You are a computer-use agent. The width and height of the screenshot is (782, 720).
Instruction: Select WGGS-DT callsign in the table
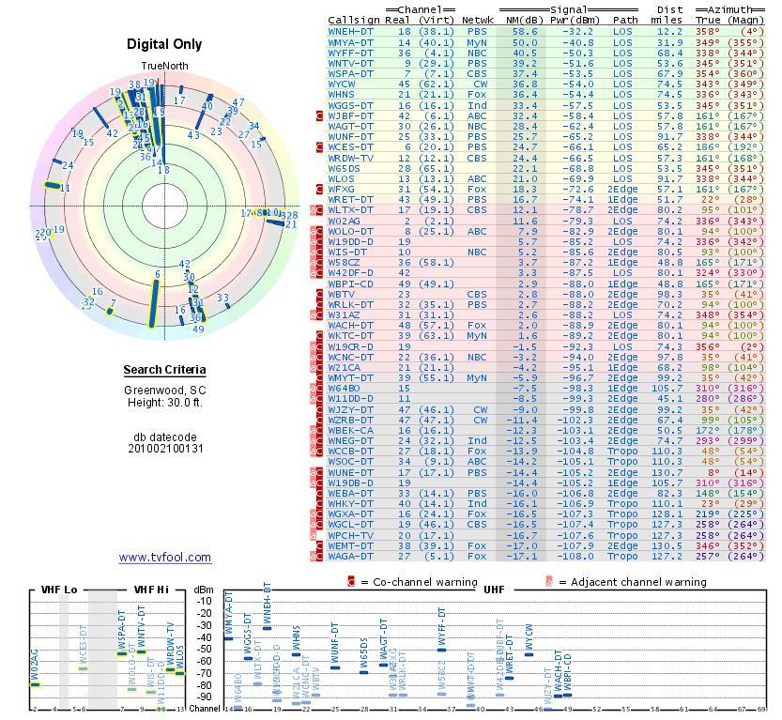click(x=350, y=106)
